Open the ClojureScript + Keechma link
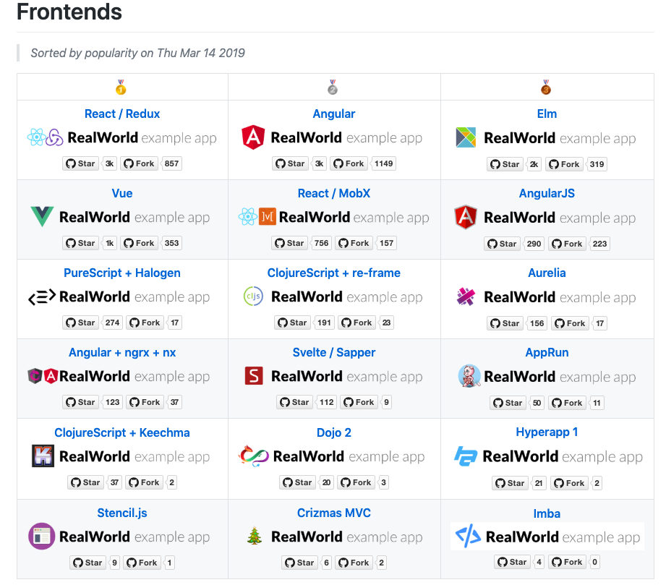Viewport: 666px width, 585px height. tap(122, 432)
